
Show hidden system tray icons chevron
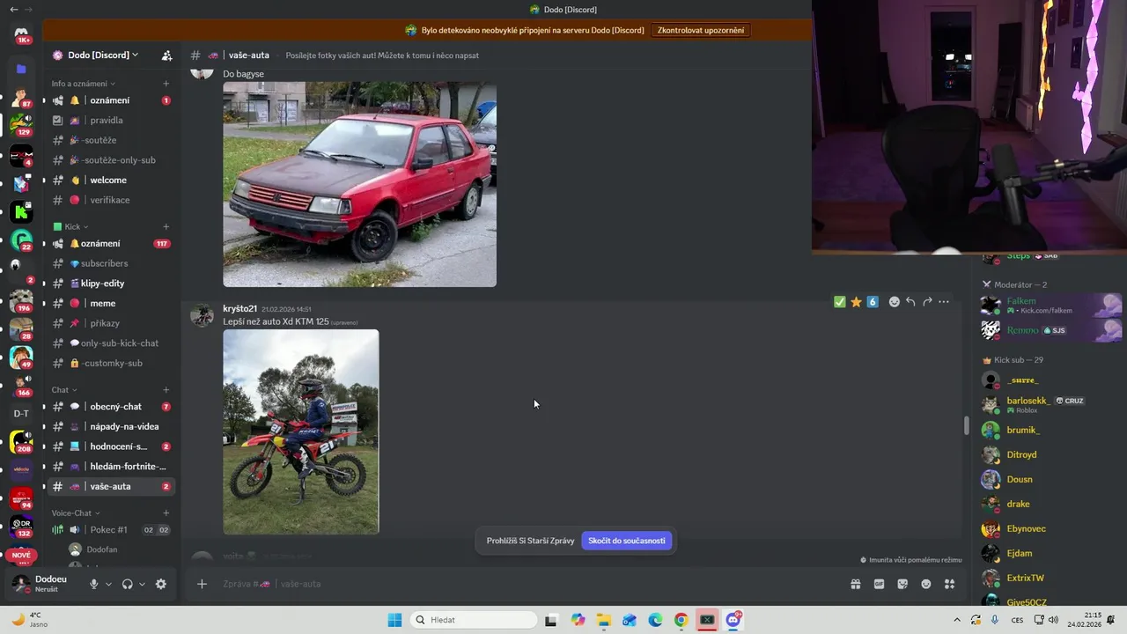(x=958, y=620)
